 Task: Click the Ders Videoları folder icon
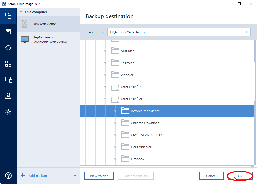[125, 147]
